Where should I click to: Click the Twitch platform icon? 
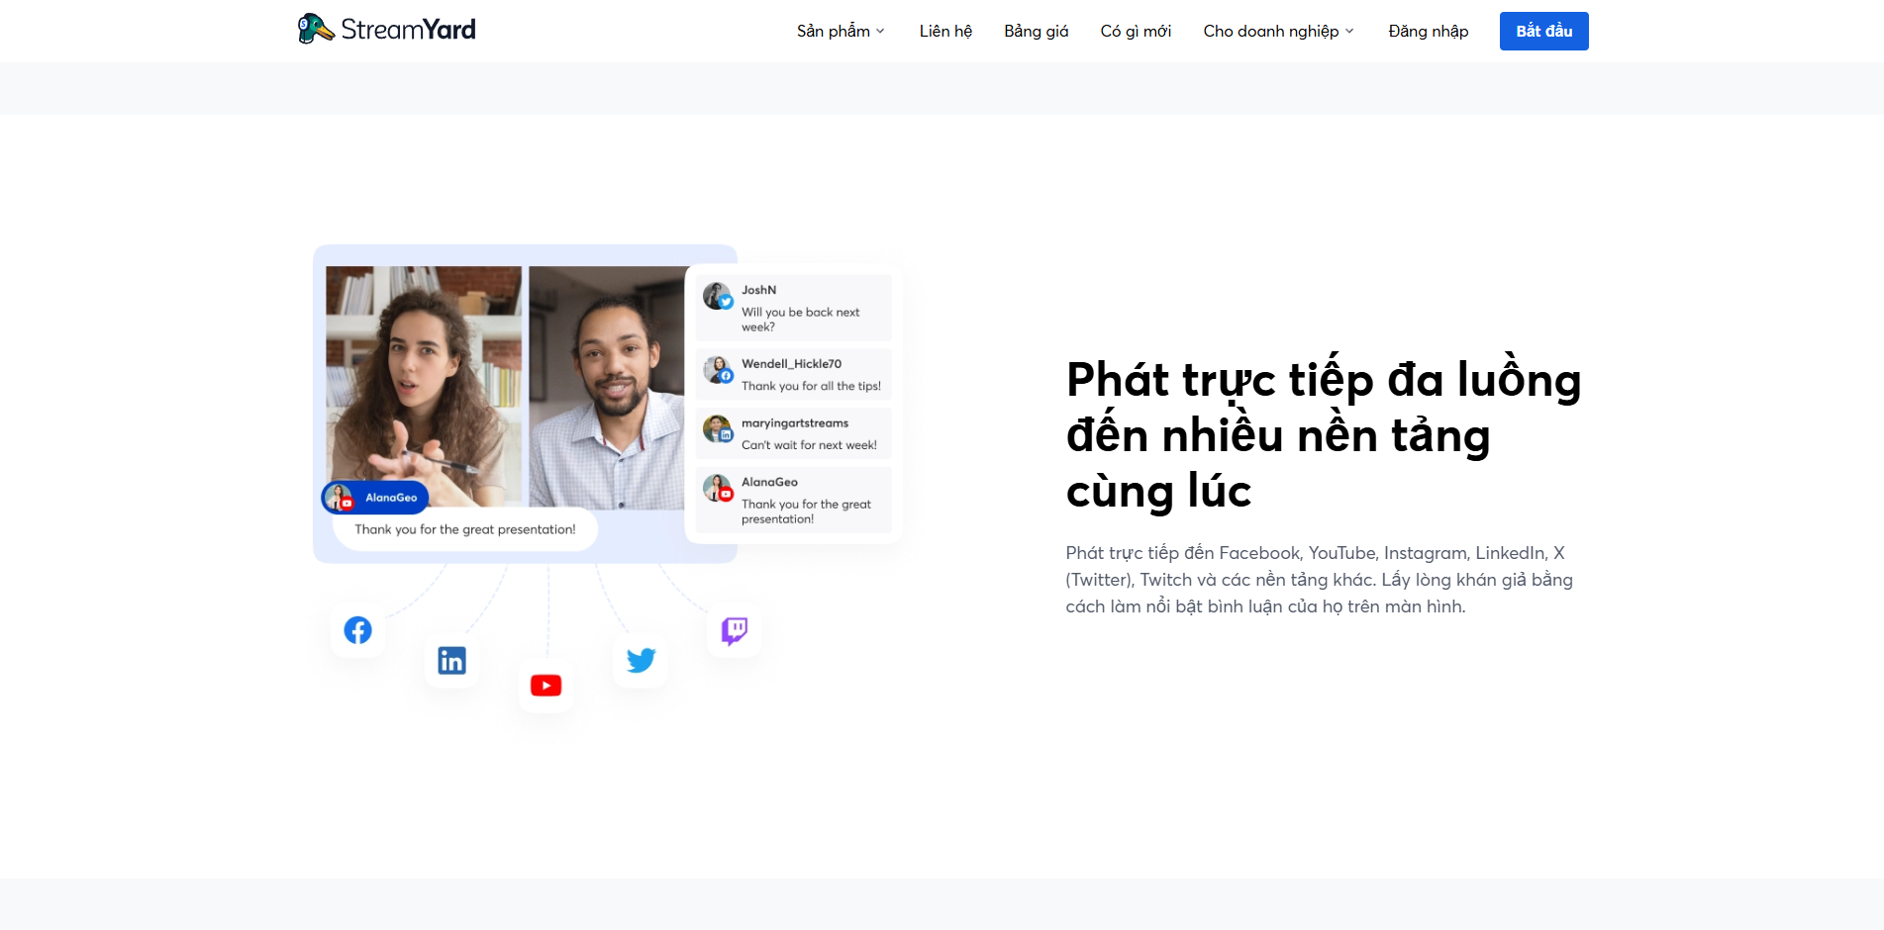[x=734, y=630]
